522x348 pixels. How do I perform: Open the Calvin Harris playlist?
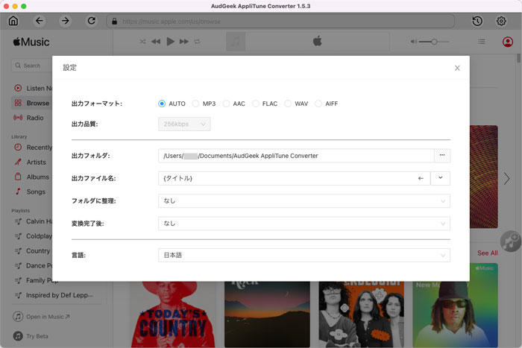tap(34, 221)
